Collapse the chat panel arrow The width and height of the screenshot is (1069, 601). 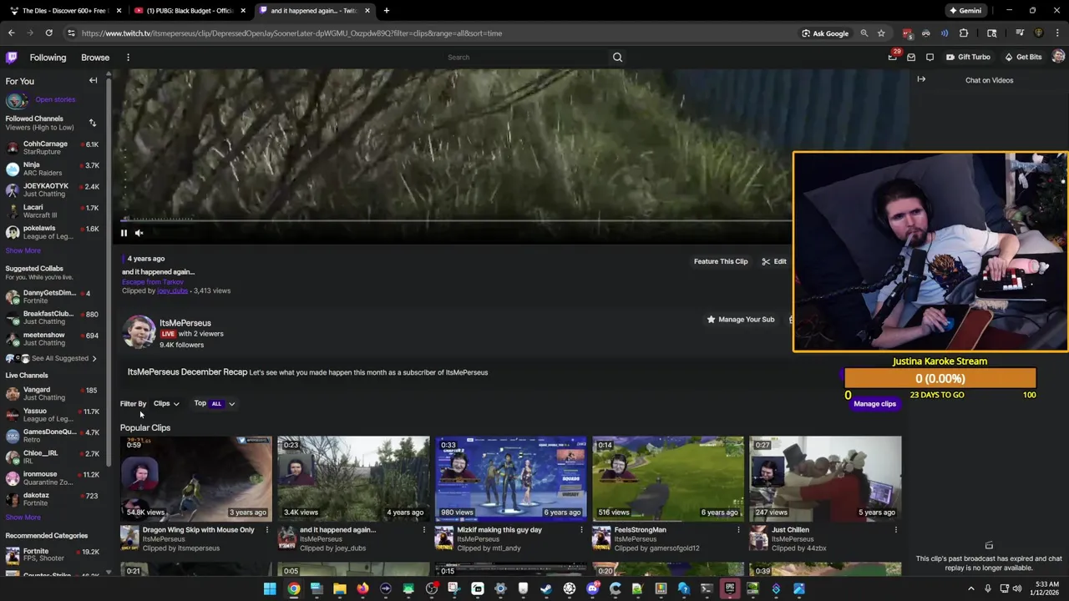(921, 80)
